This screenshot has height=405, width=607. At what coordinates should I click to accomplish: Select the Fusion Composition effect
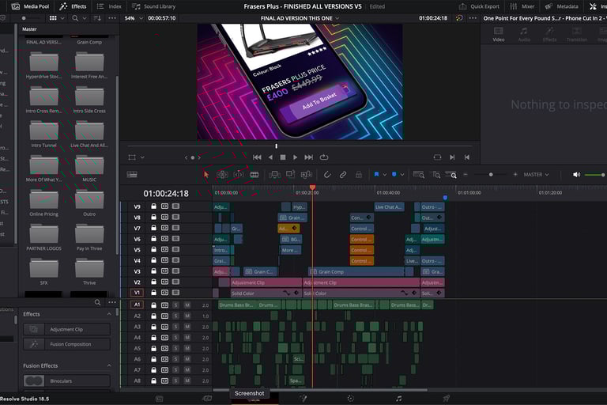pyautogui.click(x=66, y=344)
